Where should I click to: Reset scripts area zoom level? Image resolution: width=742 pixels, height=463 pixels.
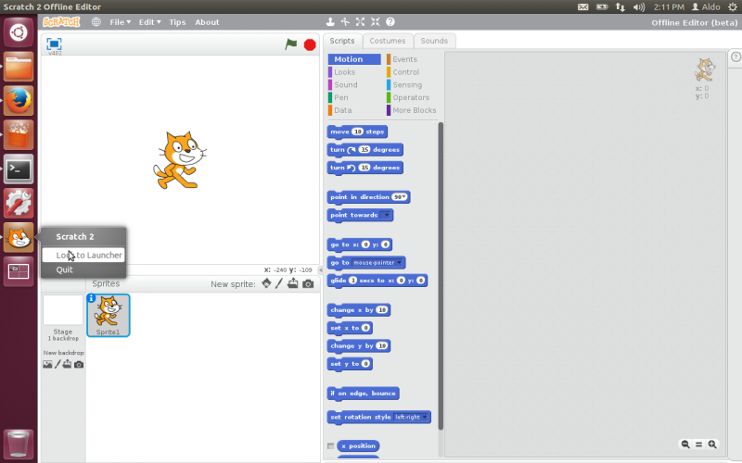click(699, 444)
